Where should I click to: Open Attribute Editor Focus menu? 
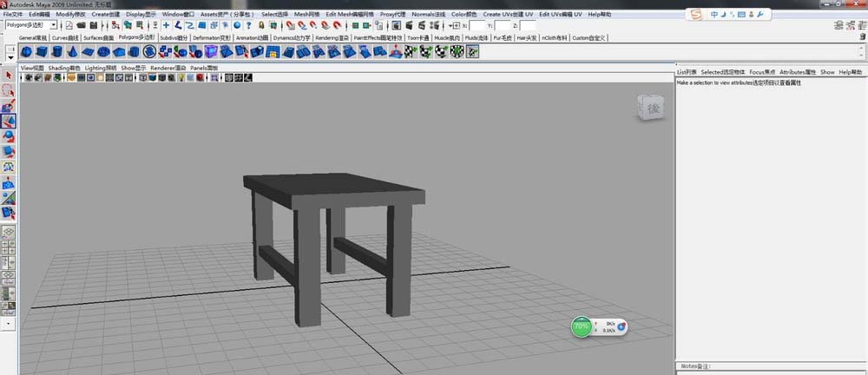762,72
